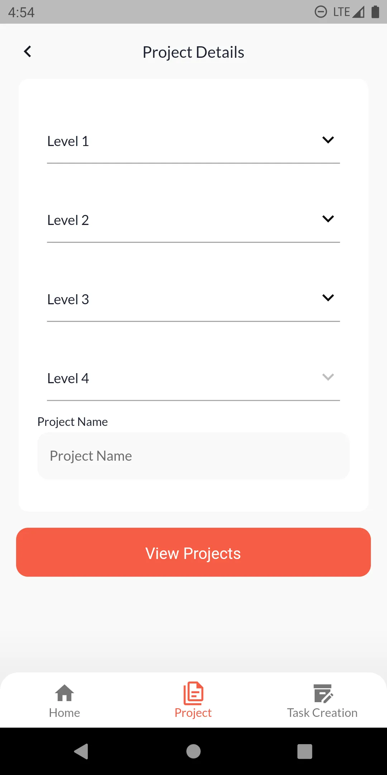Tap the do-not-disturb status icon
Viewport: 387px width, 775px height.
click(321, 12)
